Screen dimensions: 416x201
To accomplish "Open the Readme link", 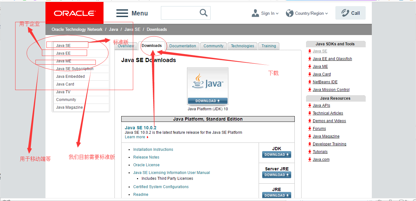I will coord(141,195).
